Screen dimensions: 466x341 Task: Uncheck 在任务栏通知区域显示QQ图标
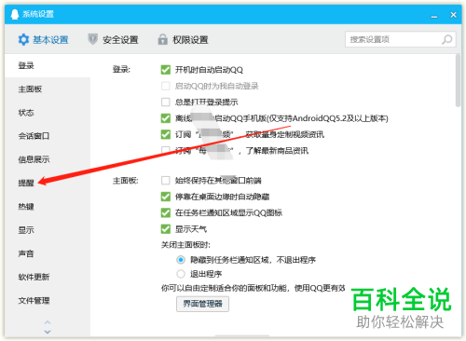coord(166,212)
